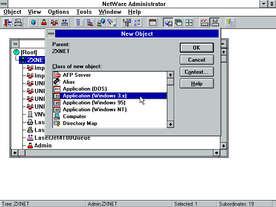The image size is (276, 207).
Task: Click browser window horizontal scroll right arrow
Action: tap(216, 153)
